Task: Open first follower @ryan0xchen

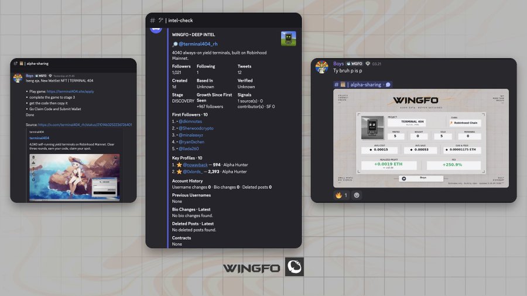Action: [x=191, y=142]
